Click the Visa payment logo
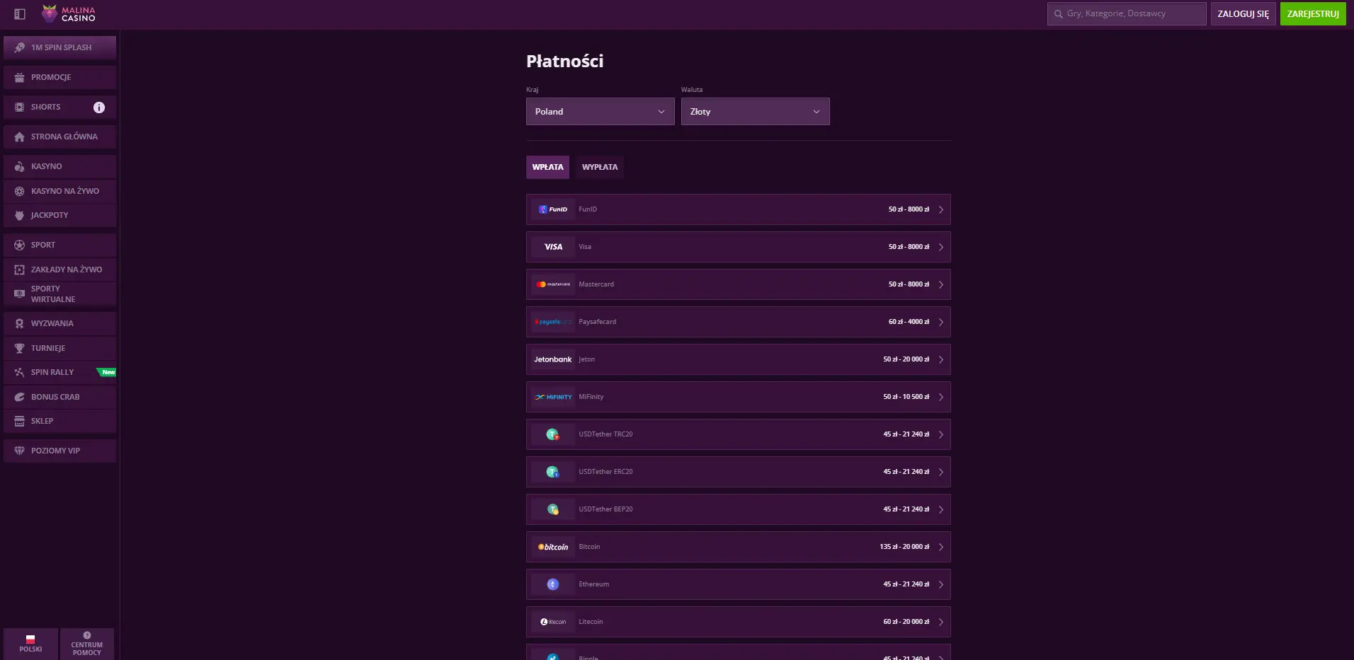The image size is (1354, 660). tap(553, 247)
